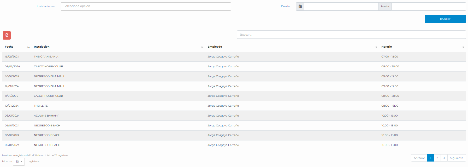Screen dimensions: 468x167
Task: Expand the Mostrar 10 registros dropdown
Action: [19, 162]
